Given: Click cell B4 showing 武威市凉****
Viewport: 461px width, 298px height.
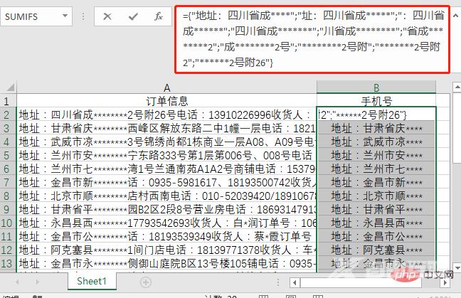Looking at the screenshot, I should tap(376, 142).
